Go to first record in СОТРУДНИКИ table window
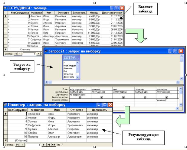Image resolution: width=187 pixels, height=150 pixels. 16,54
